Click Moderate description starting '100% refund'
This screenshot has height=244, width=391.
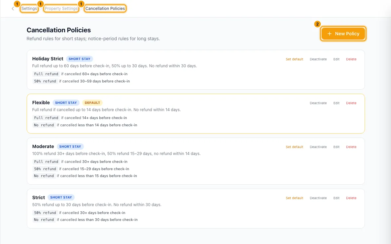(x=116, y=154)
